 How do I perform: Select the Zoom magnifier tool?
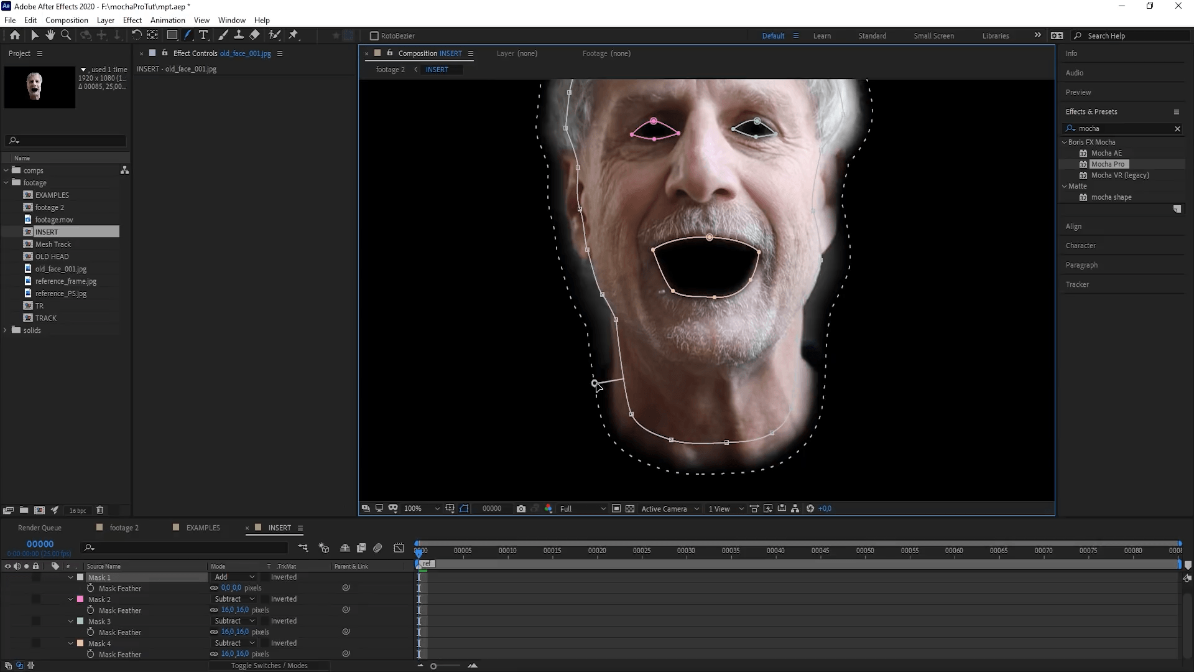coord(66,35)
